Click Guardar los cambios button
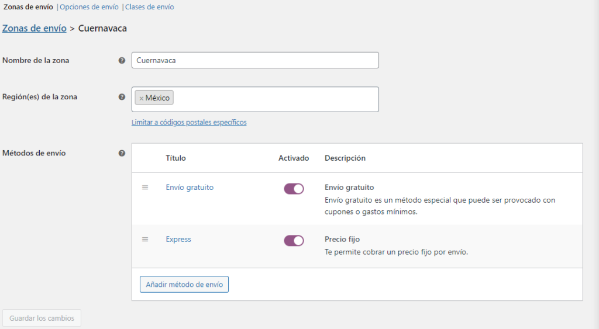 click(42, 318)
